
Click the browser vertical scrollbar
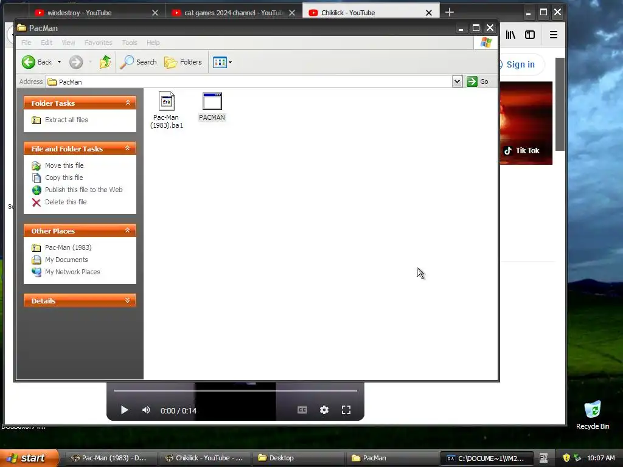[560, 104]
